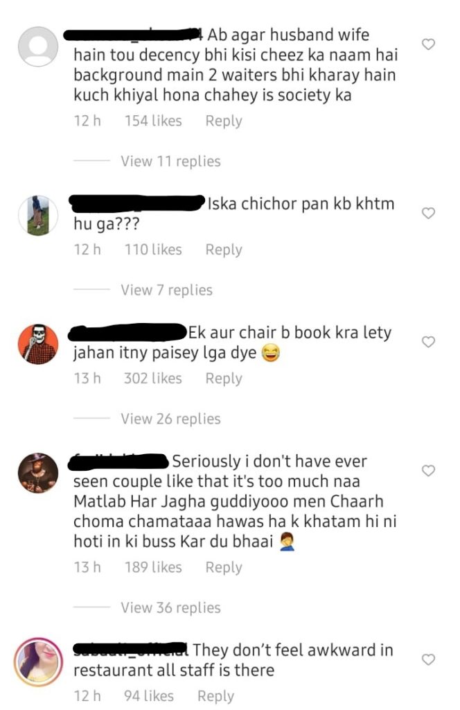
Task: Reply to the 94 likes comment
Action: [215, 696]
